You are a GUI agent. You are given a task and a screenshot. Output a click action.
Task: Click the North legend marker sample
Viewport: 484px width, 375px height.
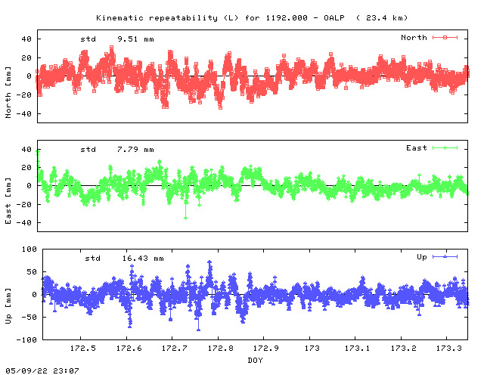[x=445, y=37]
